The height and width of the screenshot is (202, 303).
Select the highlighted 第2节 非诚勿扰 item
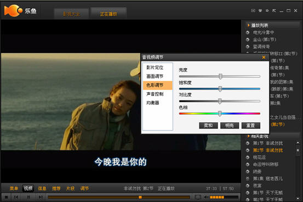tap(268, 150)
